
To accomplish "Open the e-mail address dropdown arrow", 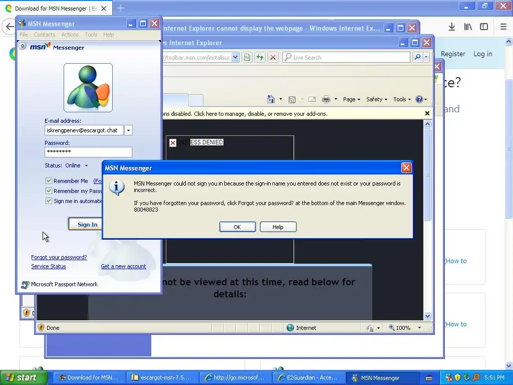I will [x=128, y=130].
